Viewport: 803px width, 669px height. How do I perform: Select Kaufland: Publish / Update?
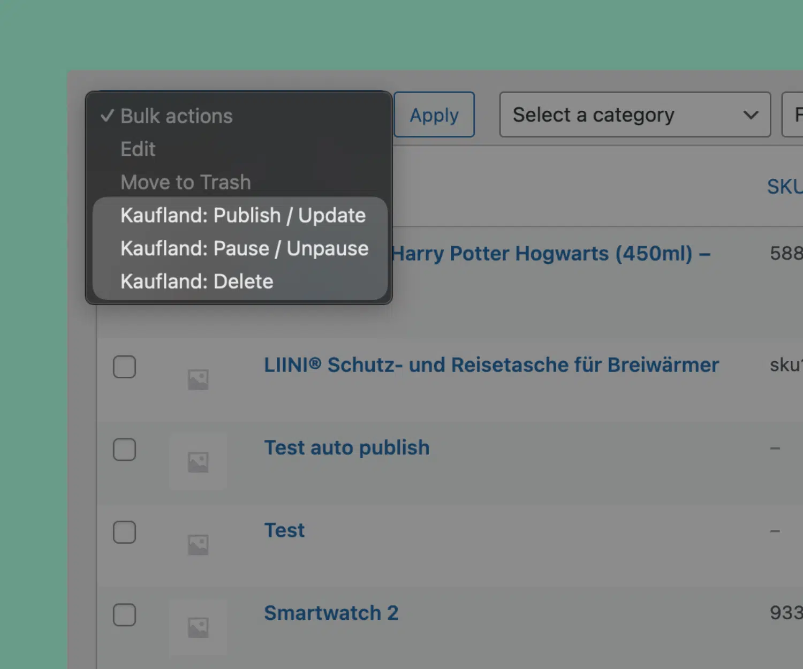tap(239, 216)
